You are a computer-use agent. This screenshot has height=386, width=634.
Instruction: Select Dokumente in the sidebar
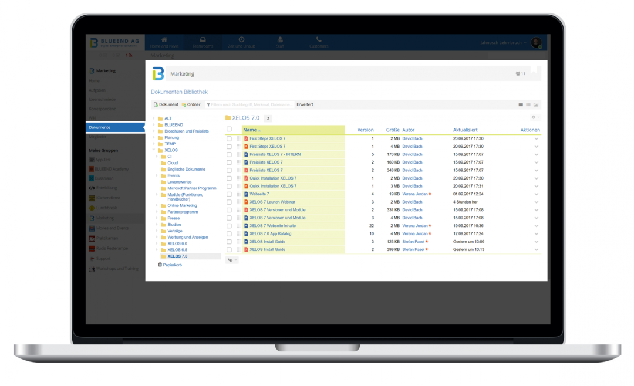click(x=115, y=127)
